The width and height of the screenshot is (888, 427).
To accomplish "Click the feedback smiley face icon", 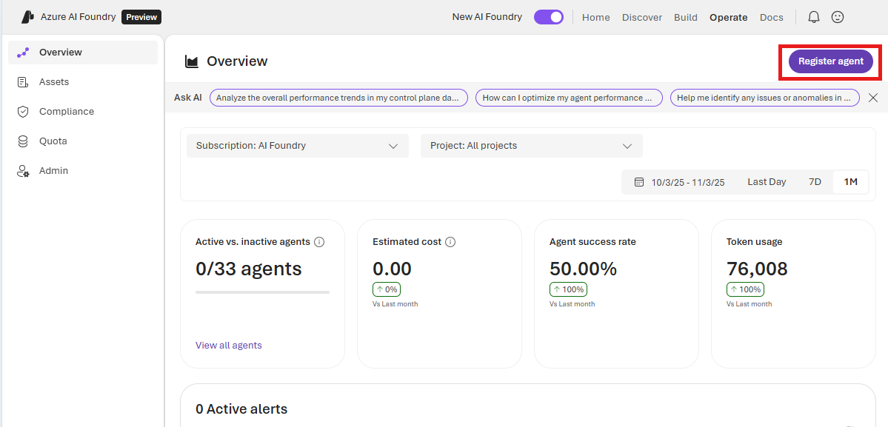I will click(x=838, y=17).
